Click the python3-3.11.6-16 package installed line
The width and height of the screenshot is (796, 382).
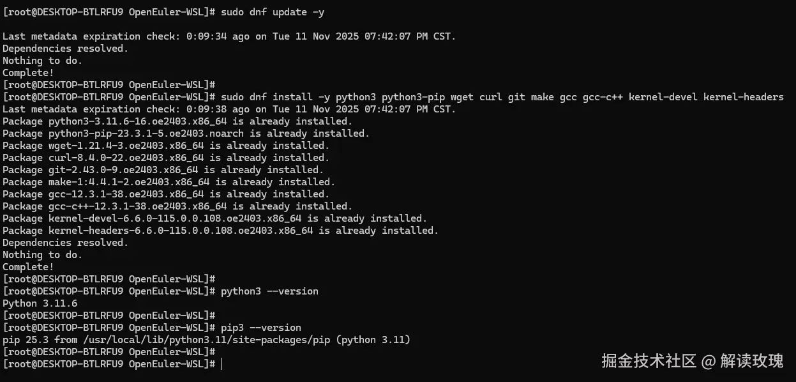coord(177,121)
